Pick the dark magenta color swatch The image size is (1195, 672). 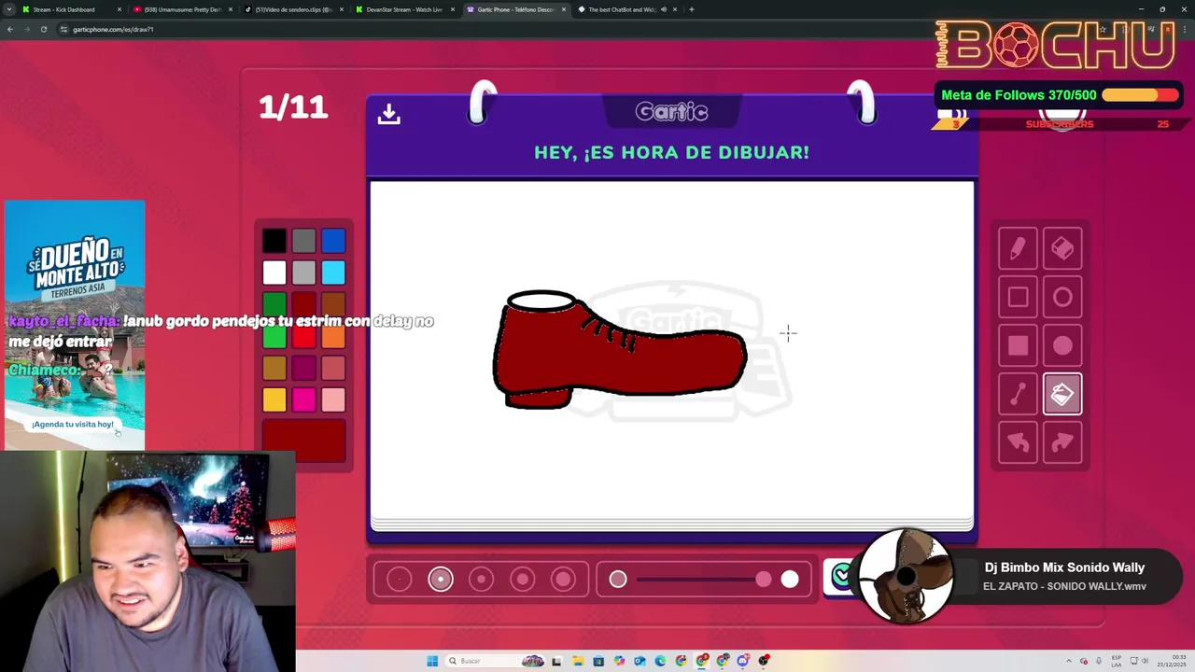pyautogui.click(x=303, y=368)
